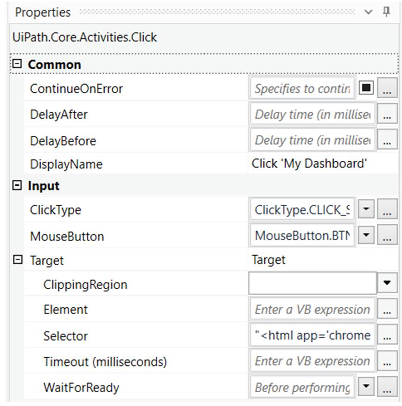Collapse the Target section
This screenshot has width=402, height=406.
coord(18,260)
